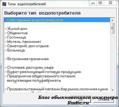Select 'Мотель, пансионат' item

(57, 42)
